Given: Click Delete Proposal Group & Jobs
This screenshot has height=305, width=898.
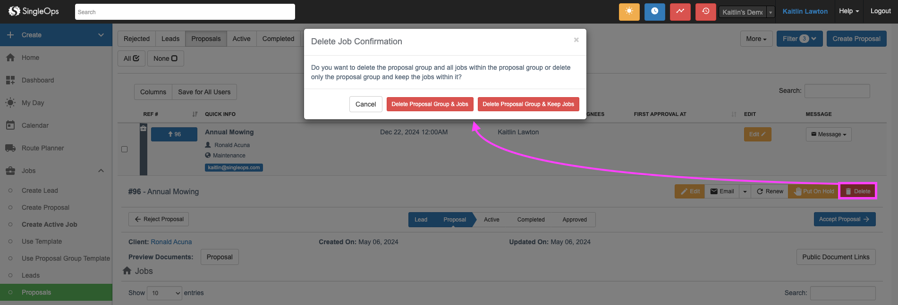Looking at the screenshot, I should click(430, 104).
